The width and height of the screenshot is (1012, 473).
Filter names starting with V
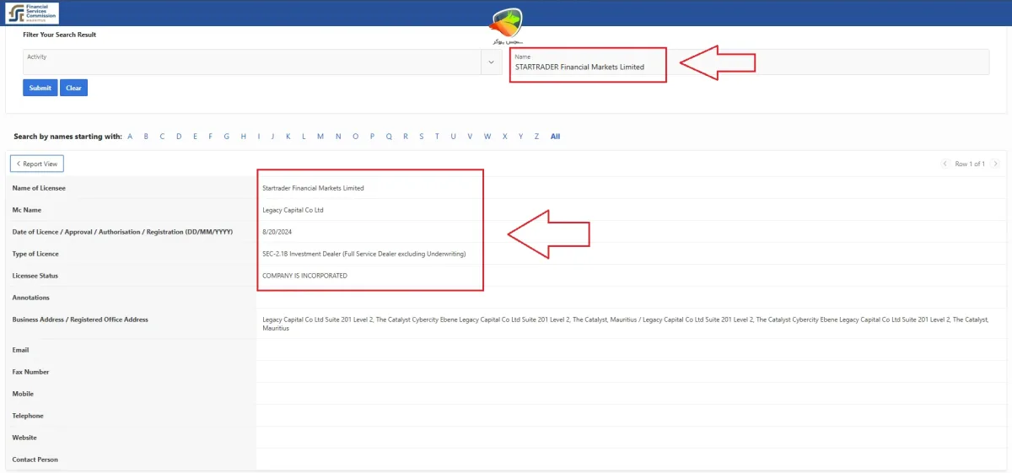point(471,137)
